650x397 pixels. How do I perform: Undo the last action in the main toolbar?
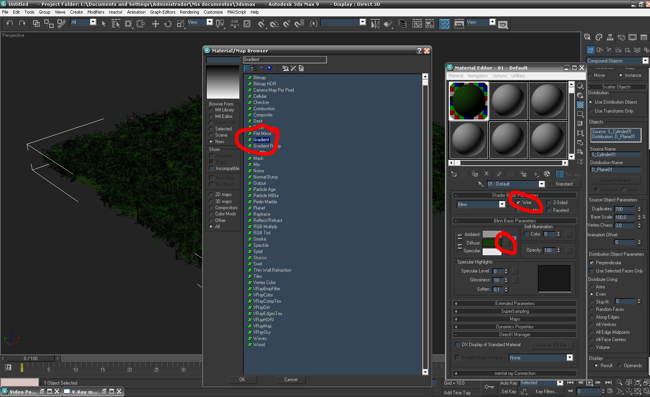pyautogui.click(x=9, y=24)
